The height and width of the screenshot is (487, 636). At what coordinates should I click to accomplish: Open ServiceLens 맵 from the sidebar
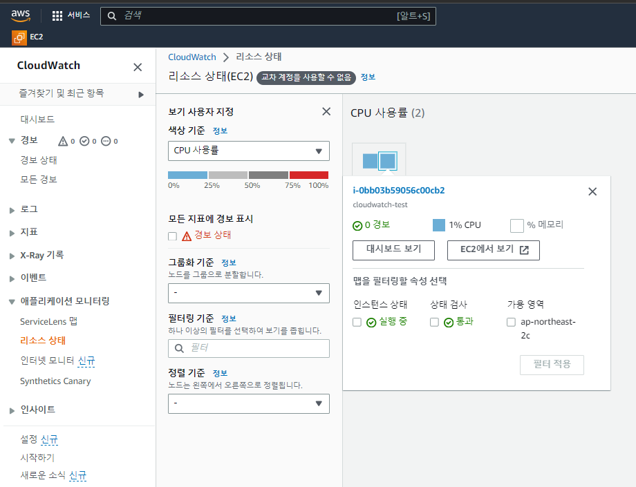point(48,321)
